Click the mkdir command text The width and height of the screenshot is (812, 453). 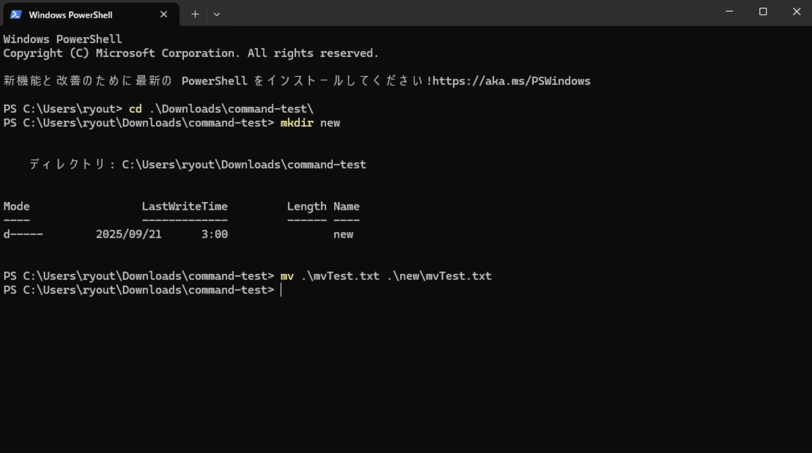click(297, 123)
